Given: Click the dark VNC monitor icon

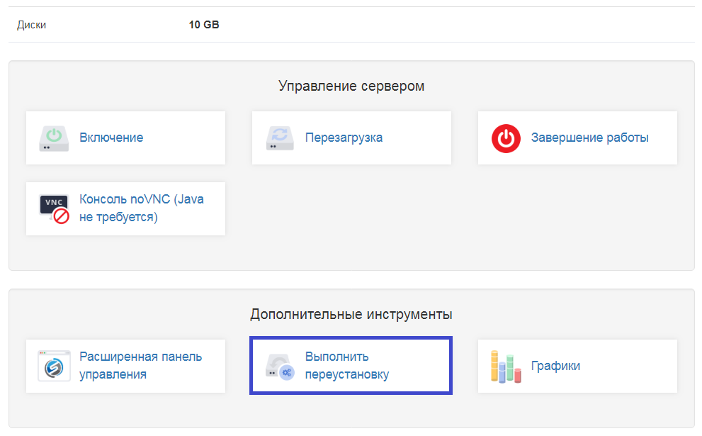Looking at the screenshot, I should point(54,205).
